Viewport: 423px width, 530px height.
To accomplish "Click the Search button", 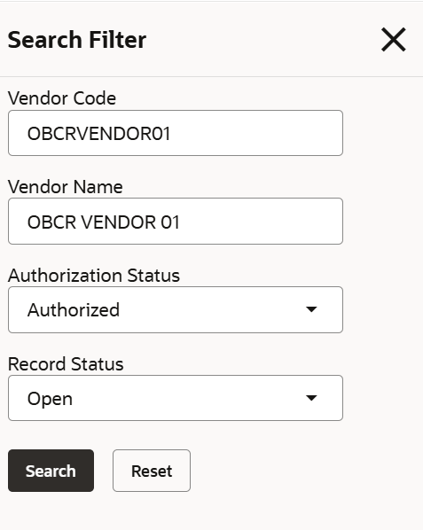I will point(51,471).
